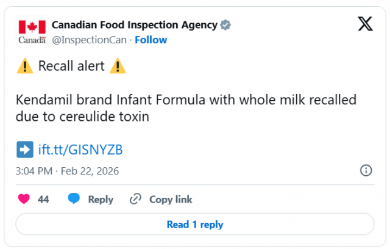Screen dimensions: 390x249
Task: Click the 3:04 PM Feb 22 timestamp
Action: pos(68,170)
